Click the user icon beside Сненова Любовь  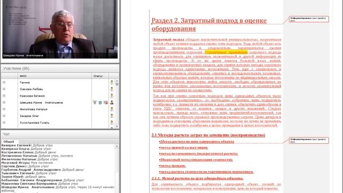112,89
